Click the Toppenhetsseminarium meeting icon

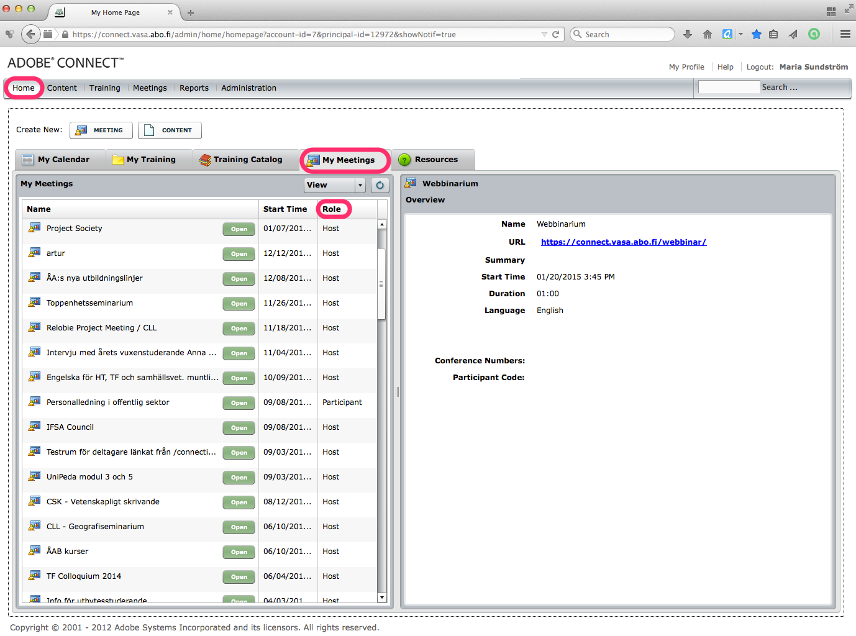point(35,302)
